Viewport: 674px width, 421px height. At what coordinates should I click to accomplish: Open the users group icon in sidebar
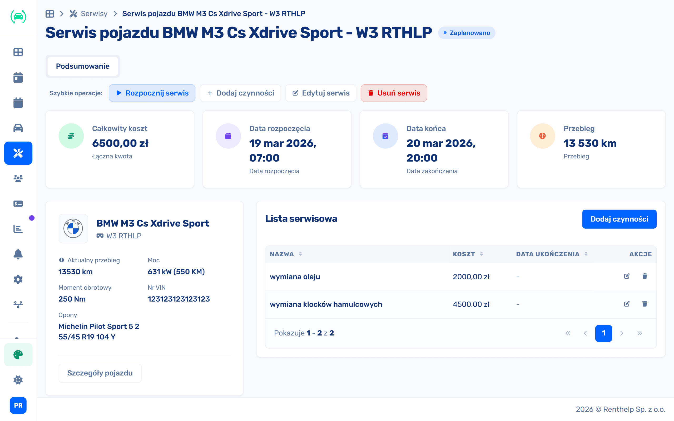[x=18, y=178]
